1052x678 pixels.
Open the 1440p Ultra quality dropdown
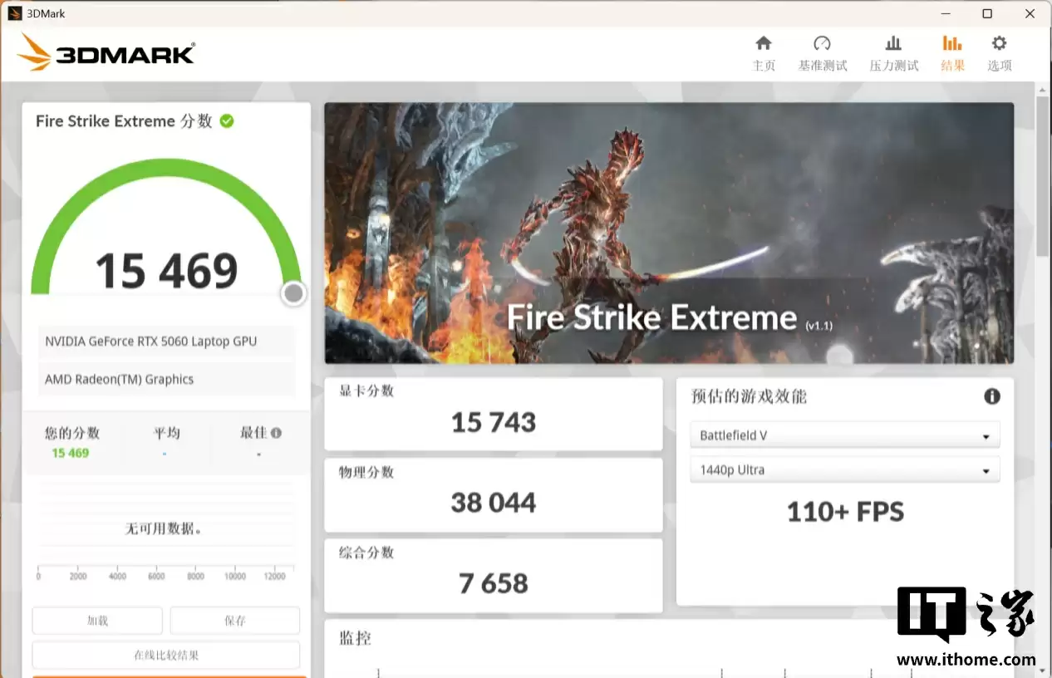pos(844,469)
